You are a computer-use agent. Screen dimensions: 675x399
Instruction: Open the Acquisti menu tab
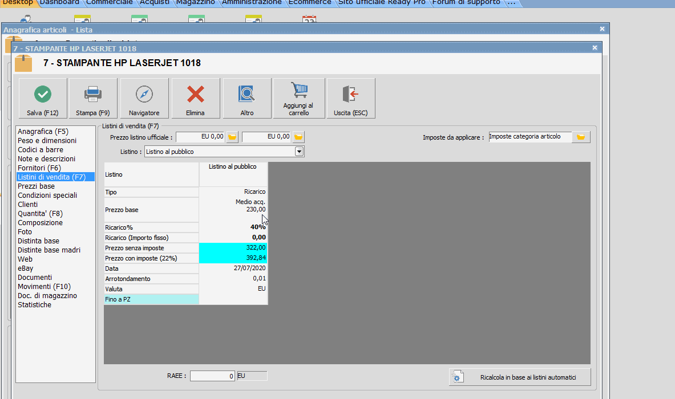[x=155, y=3]
